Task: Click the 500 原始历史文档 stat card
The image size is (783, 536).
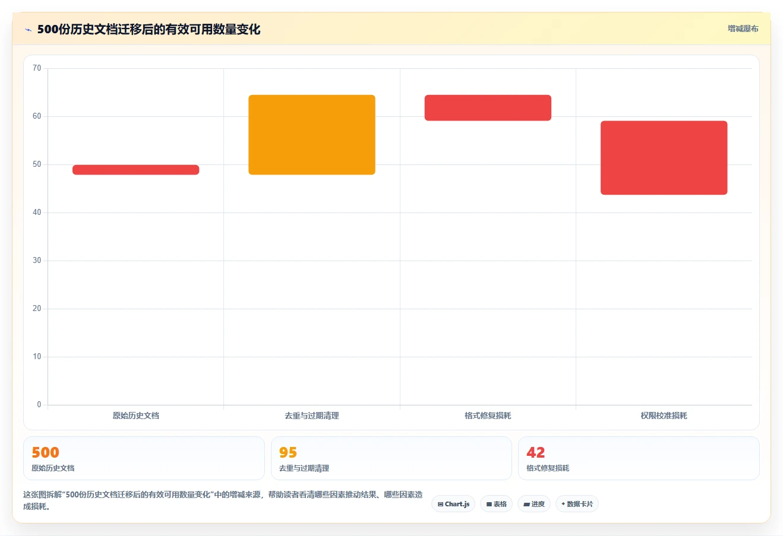Action: [144, 458]
